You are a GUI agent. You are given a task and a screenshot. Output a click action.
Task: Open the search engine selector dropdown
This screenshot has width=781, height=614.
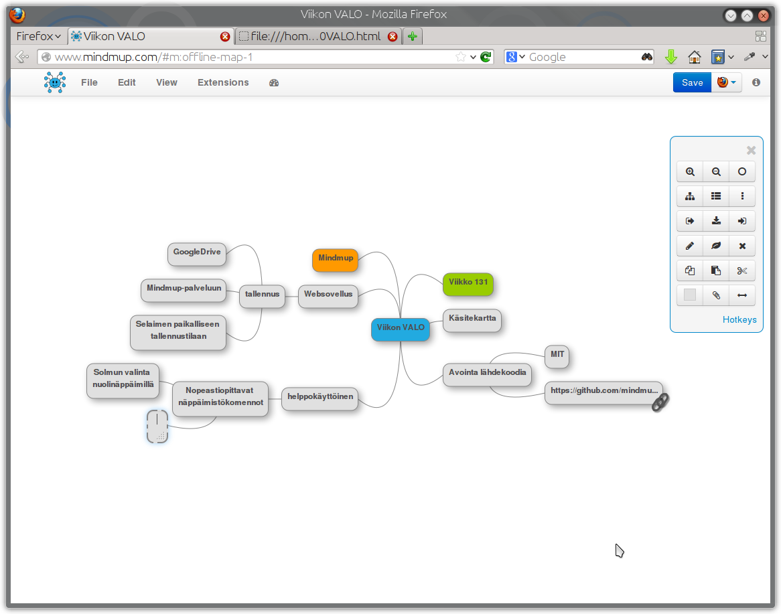(516, 58)
